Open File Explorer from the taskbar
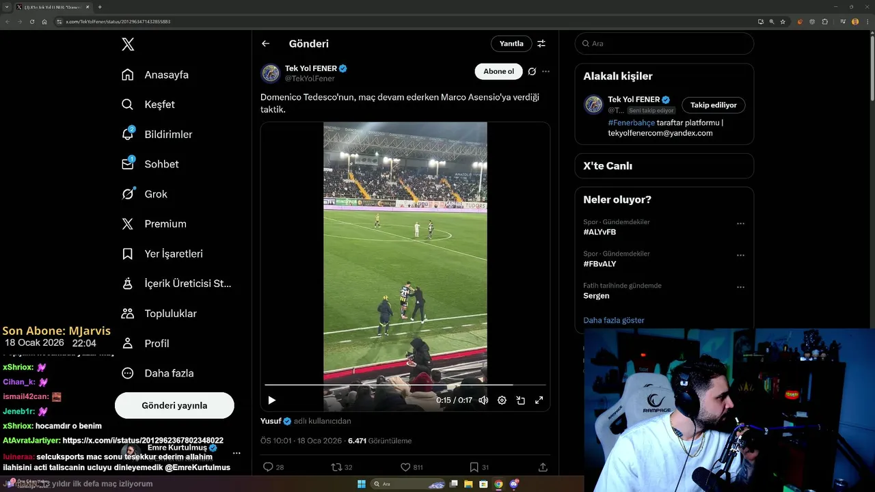This screenshot has height=492, width=875. [x=469, y=484]
